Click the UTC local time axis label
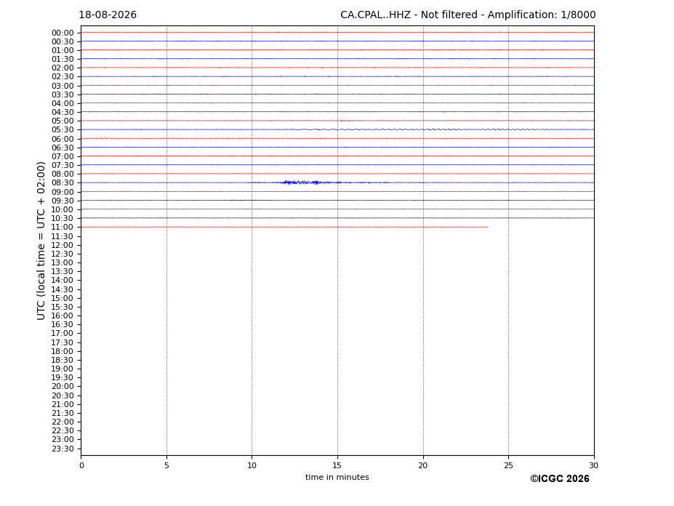This screenshot has width=674, height=506. tap(41, 241)
